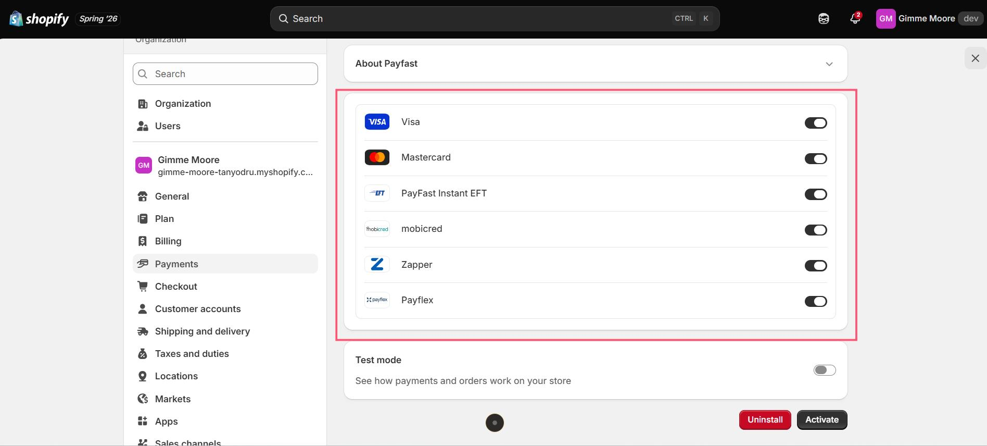Viewport: 987px width, 446px height.
Task: Enable Test mode switch
Action: pos(825,370)
